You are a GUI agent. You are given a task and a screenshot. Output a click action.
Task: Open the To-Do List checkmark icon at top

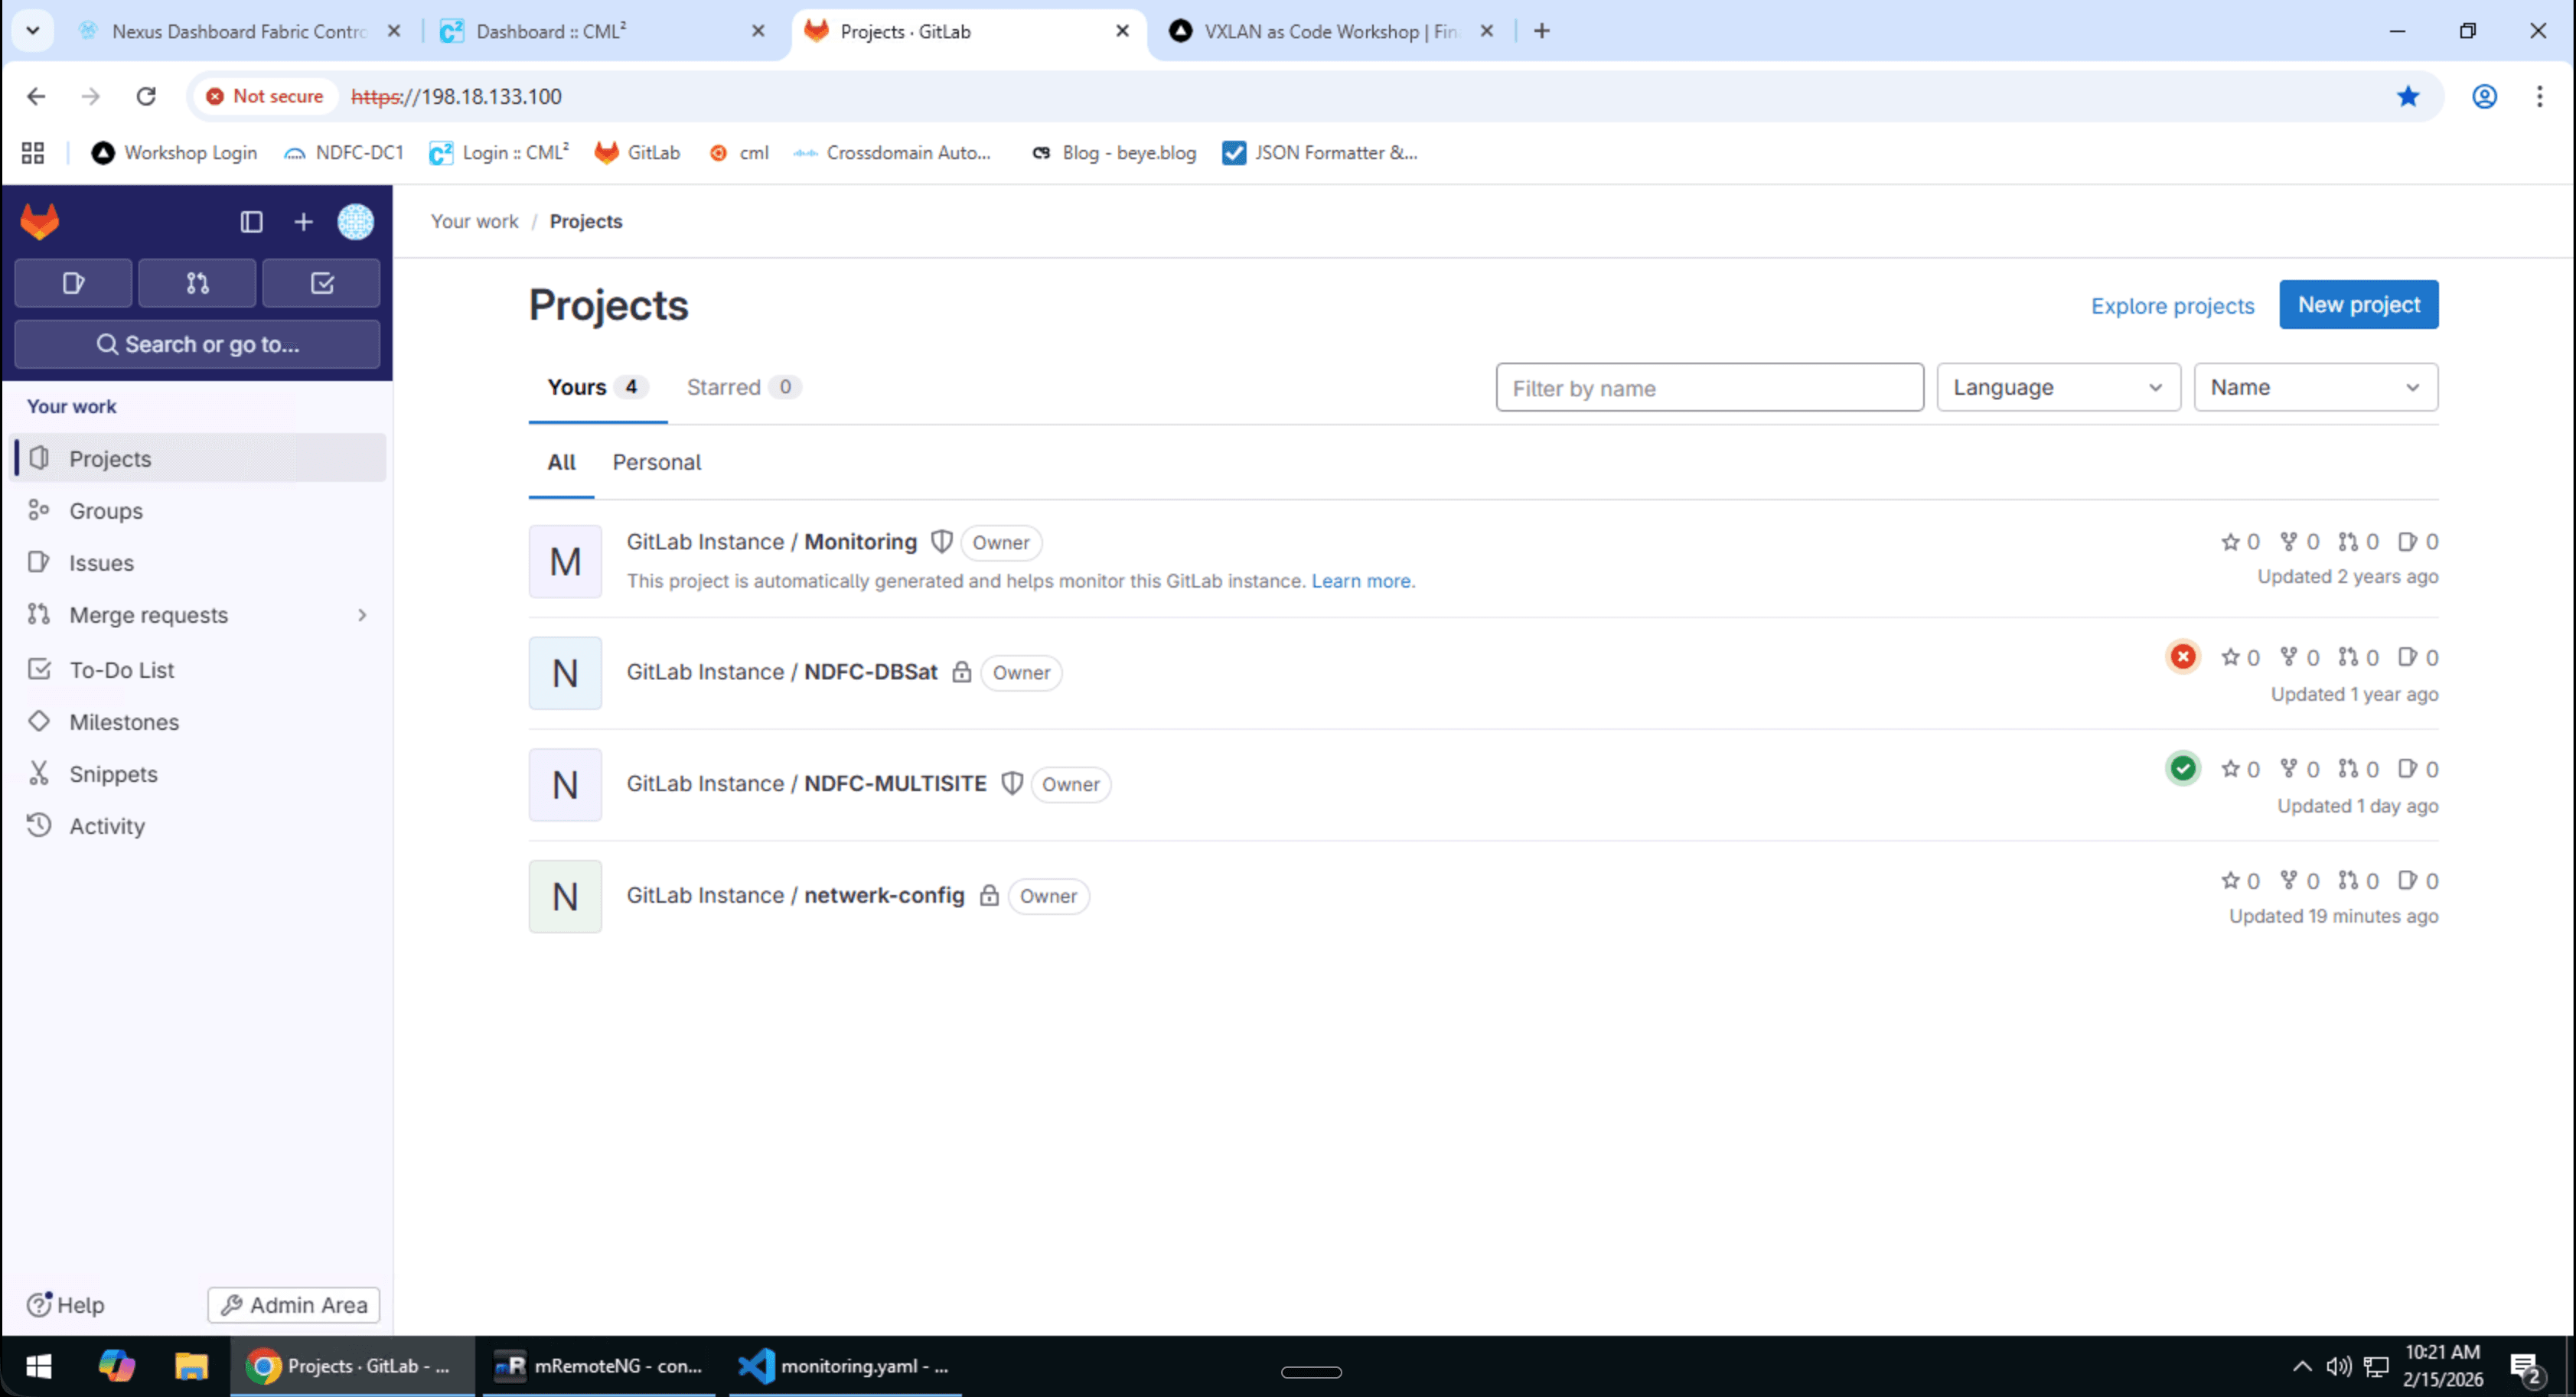click(321, 283)
